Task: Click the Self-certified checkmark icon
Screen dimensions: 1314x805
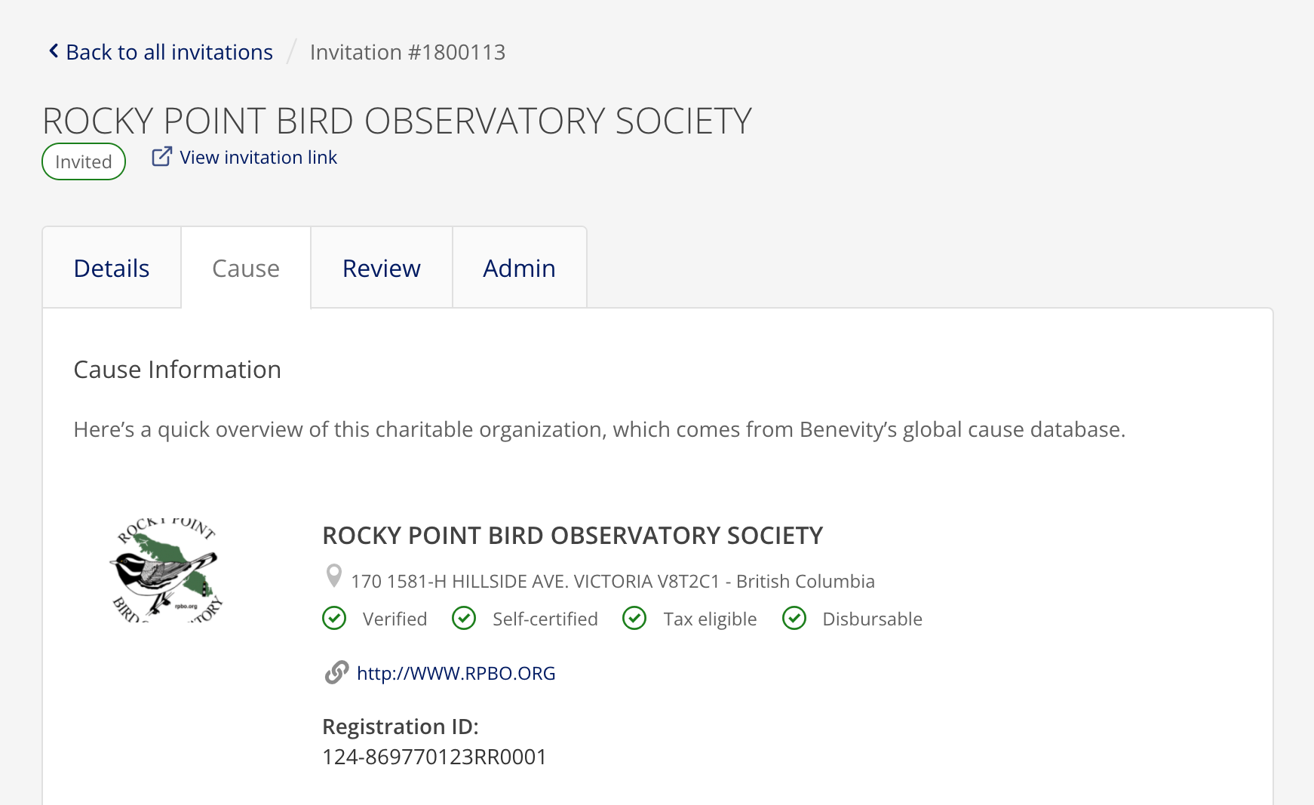Action: pos(464,619)
